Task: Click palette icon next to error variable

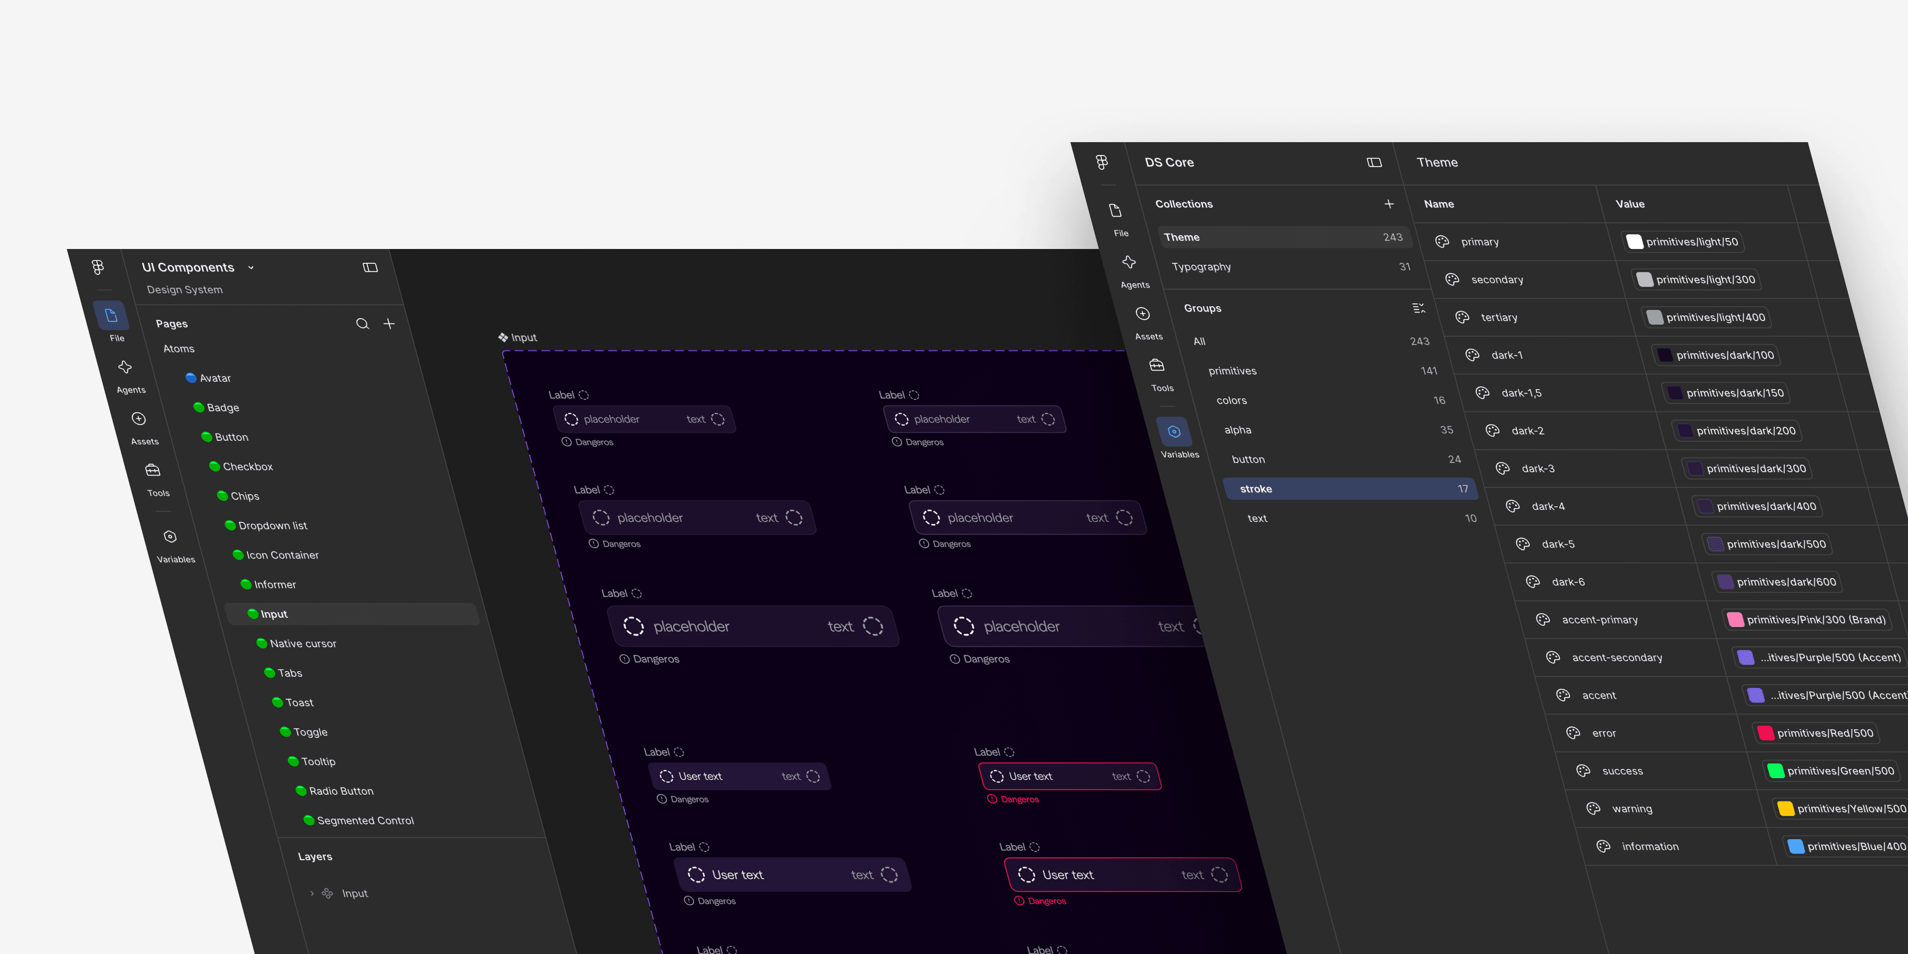Action: [1573, 732]
